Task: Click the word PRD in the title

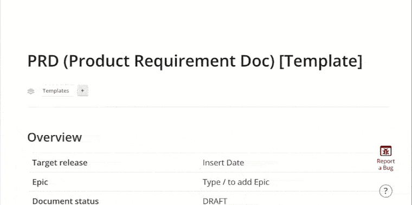Action: pos(43,61)
